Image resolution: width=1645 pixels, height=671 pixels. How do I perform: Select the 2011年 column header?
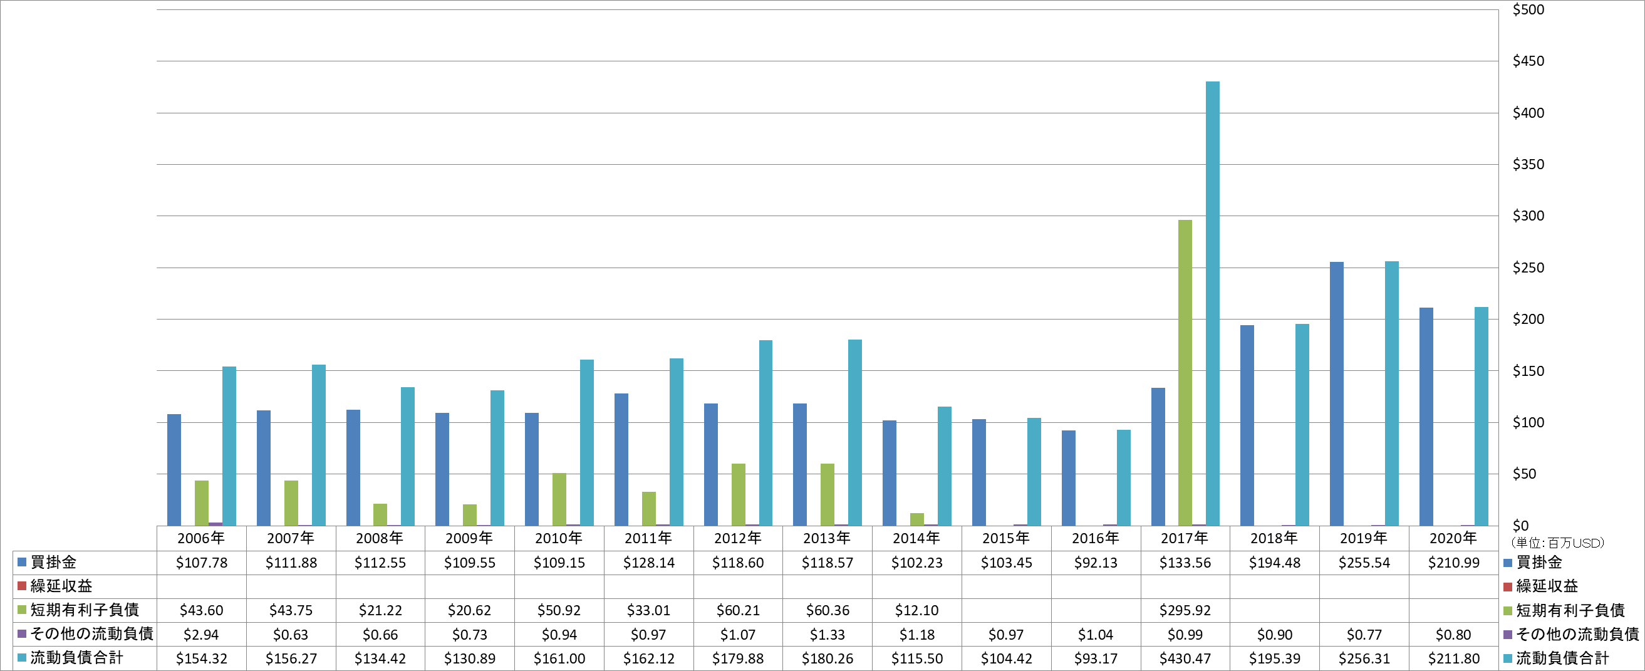[x=648, y=538]
